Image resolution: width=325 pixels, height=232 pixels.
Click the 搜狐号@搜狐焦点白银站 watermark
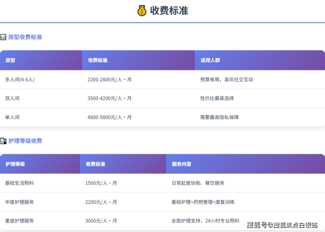click(282, 225)
